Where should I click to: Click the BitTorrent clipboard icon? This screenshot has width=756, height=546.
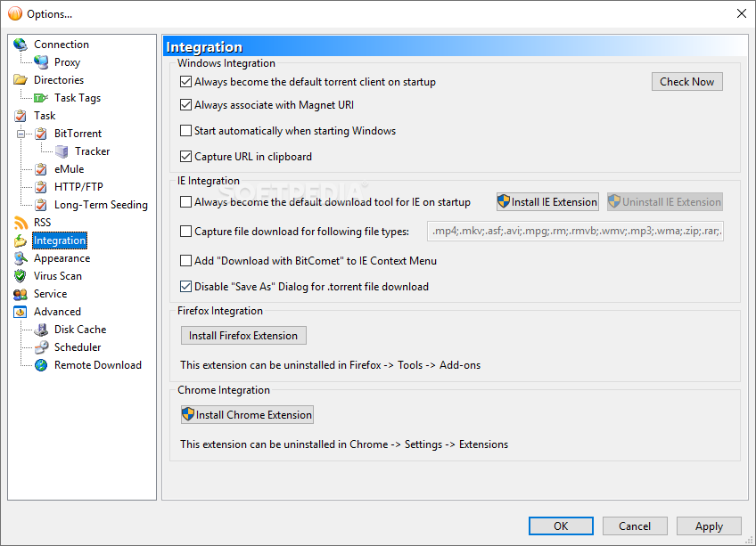coord(41,134)
